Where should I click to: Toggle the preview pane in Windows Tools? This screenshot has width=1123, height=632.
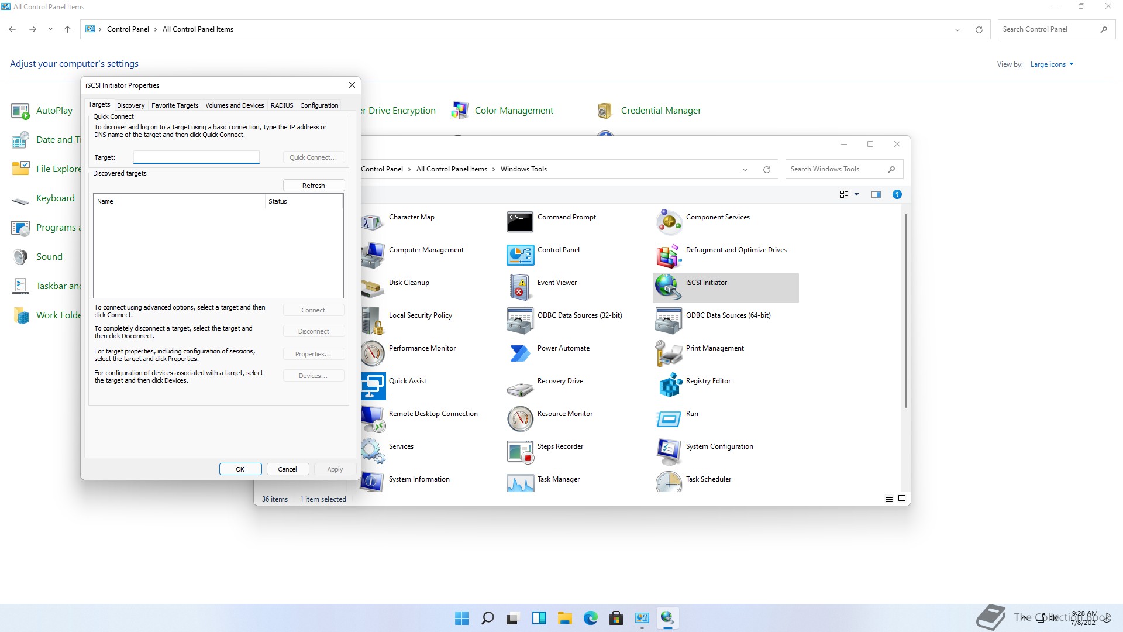(x=876, y=194)
